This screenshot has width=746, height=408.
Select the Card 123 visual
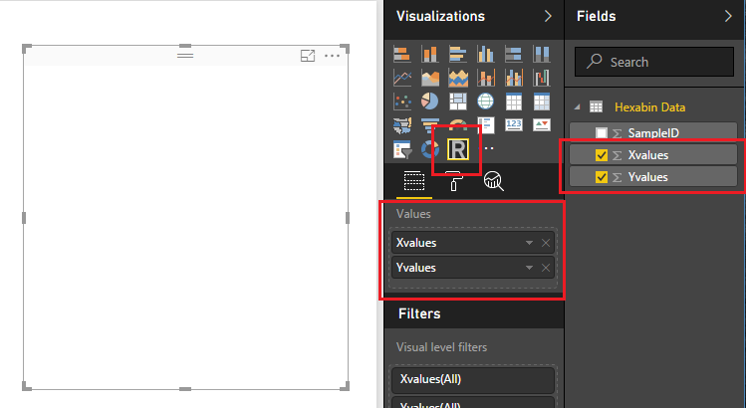[513, 125]
